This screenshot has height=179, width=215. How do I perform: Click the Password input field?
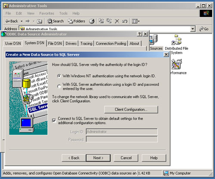click(122, 139)
